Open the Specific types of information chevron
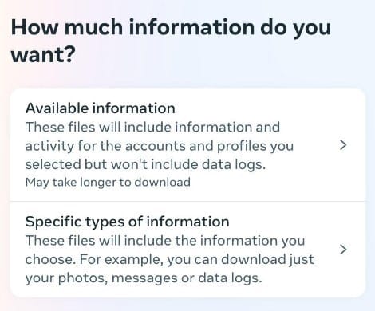Viewport: 375px width, 311px height. [343, 250]
